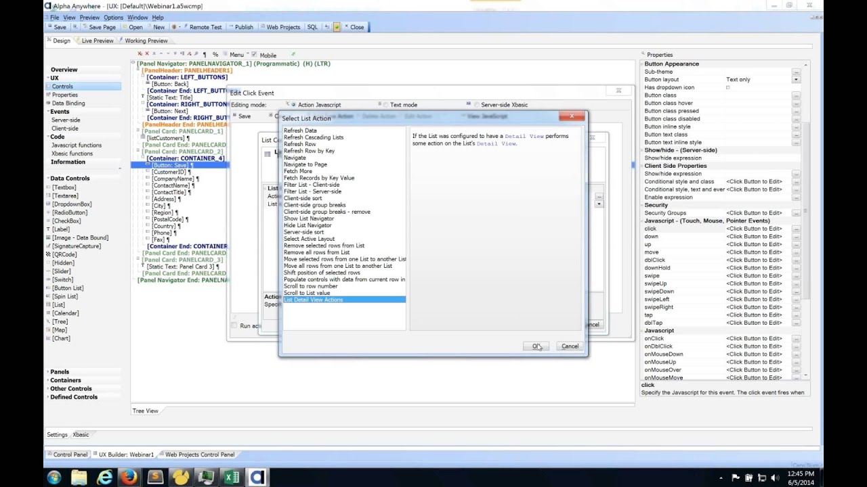
Task: Click the New toolbar button
Action: pos(156,27)
